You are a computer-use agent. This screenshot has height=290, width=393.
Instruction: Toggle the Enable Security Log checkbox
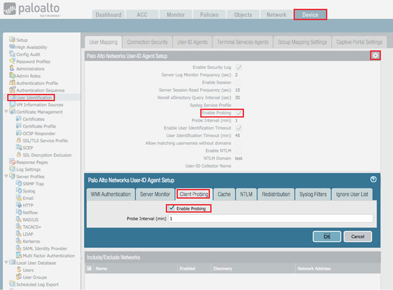[x=239, y=67]
